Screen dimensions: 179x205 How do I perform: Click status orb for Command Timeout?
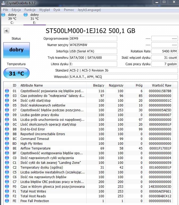tap(7, 139)
